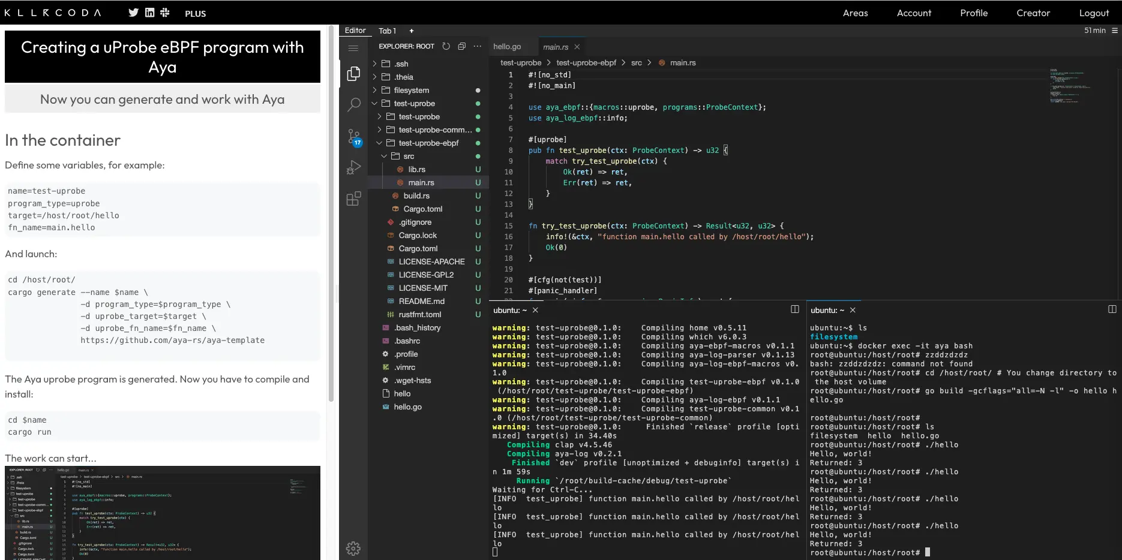Open the README.md file

click(428, 301)
